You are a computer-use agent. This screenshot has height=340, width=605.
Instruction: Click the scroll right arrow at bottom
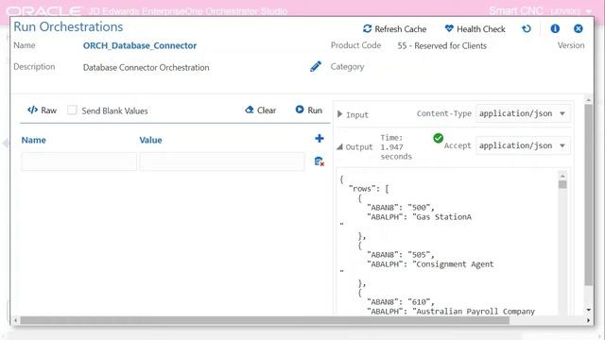coord(588,320)
